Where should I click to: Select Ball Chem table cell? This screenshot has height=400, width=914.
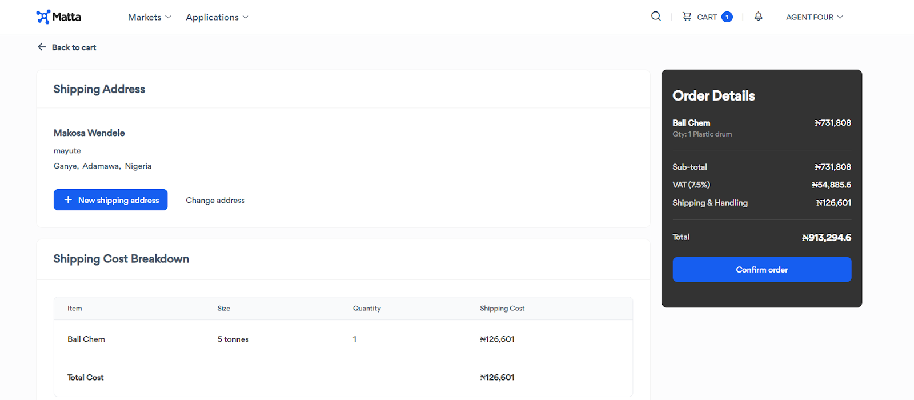[x=86, y=339]
